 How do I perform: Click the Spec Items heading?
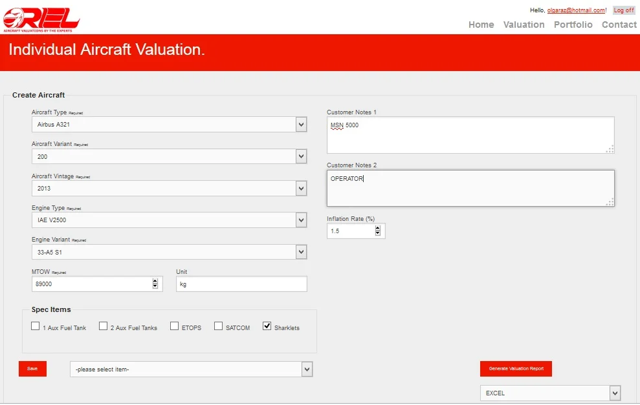[x=51, y=309]
